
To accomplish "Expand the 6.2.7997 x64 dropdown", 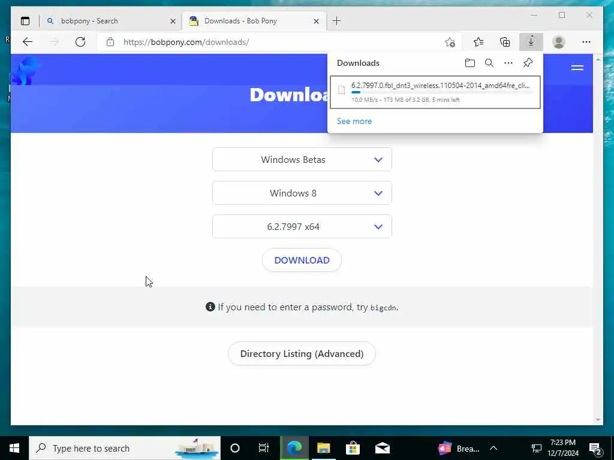I will coord(302,227).
